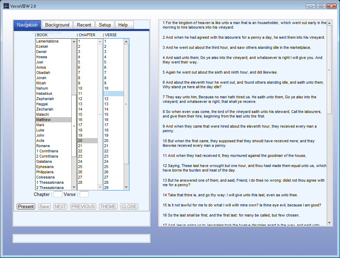Select chapter 28 in the chapter list
The width and height of the screenshot is (340, 258).
[87, 182]
